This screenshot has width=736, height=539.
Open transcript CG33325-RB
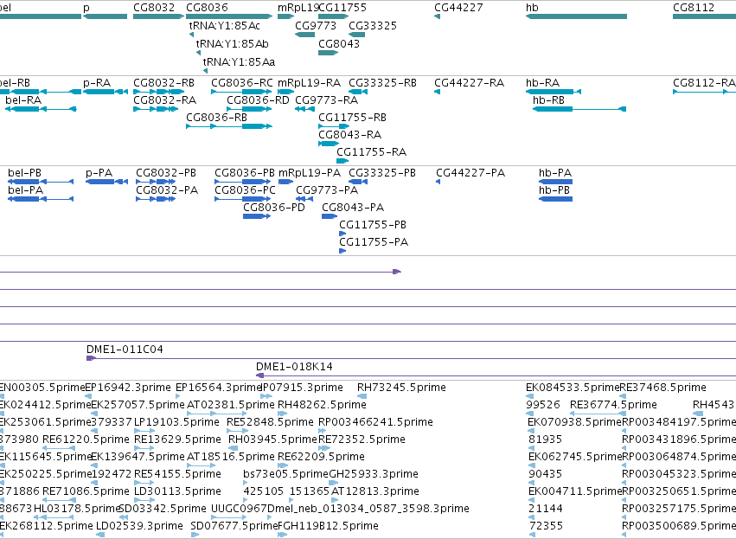pyautogui.click(x=358, y=92)
